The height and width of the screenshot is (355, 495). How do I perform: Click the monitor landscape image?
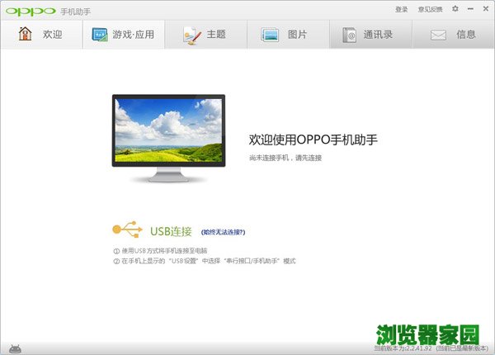click(168, 138)
